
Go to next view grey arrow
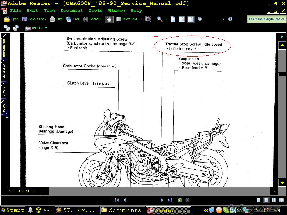[188, 200]
